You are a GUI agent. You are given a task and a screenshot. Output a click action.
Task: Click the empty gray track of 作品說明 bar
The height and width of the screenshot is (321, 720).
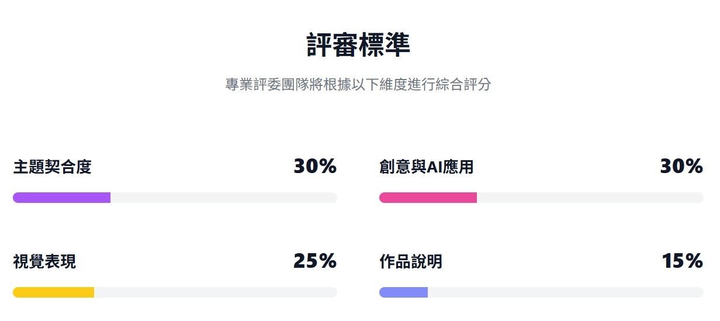tap(565, 292)
